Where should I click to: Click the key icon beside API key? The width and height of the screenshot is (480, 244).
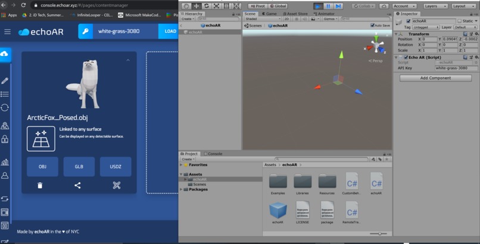point(85,31)
